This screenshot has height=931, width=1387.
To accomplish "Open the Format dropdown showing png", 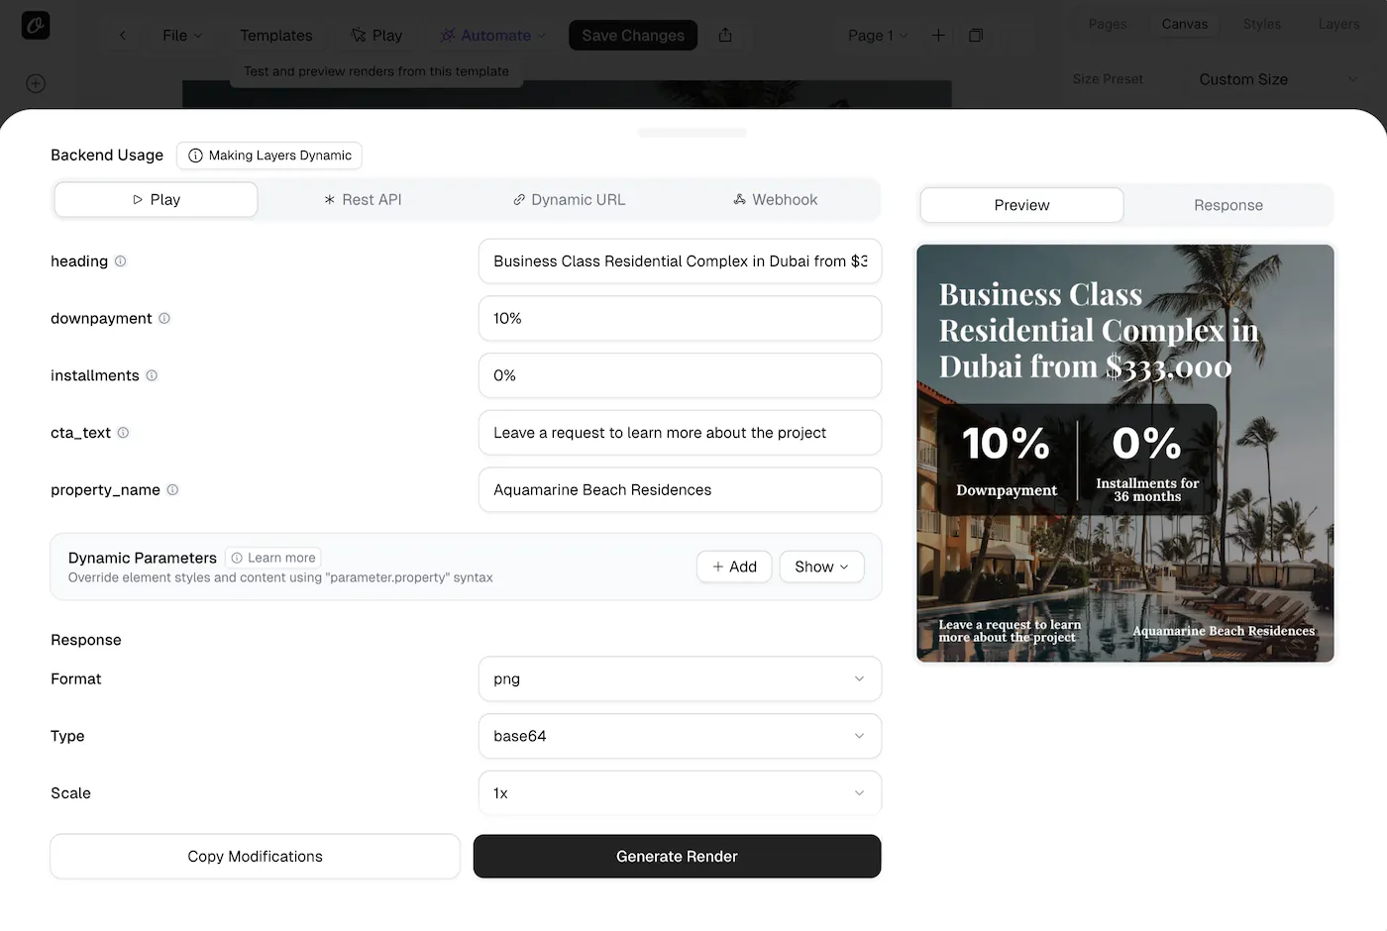I will point(680,678).
